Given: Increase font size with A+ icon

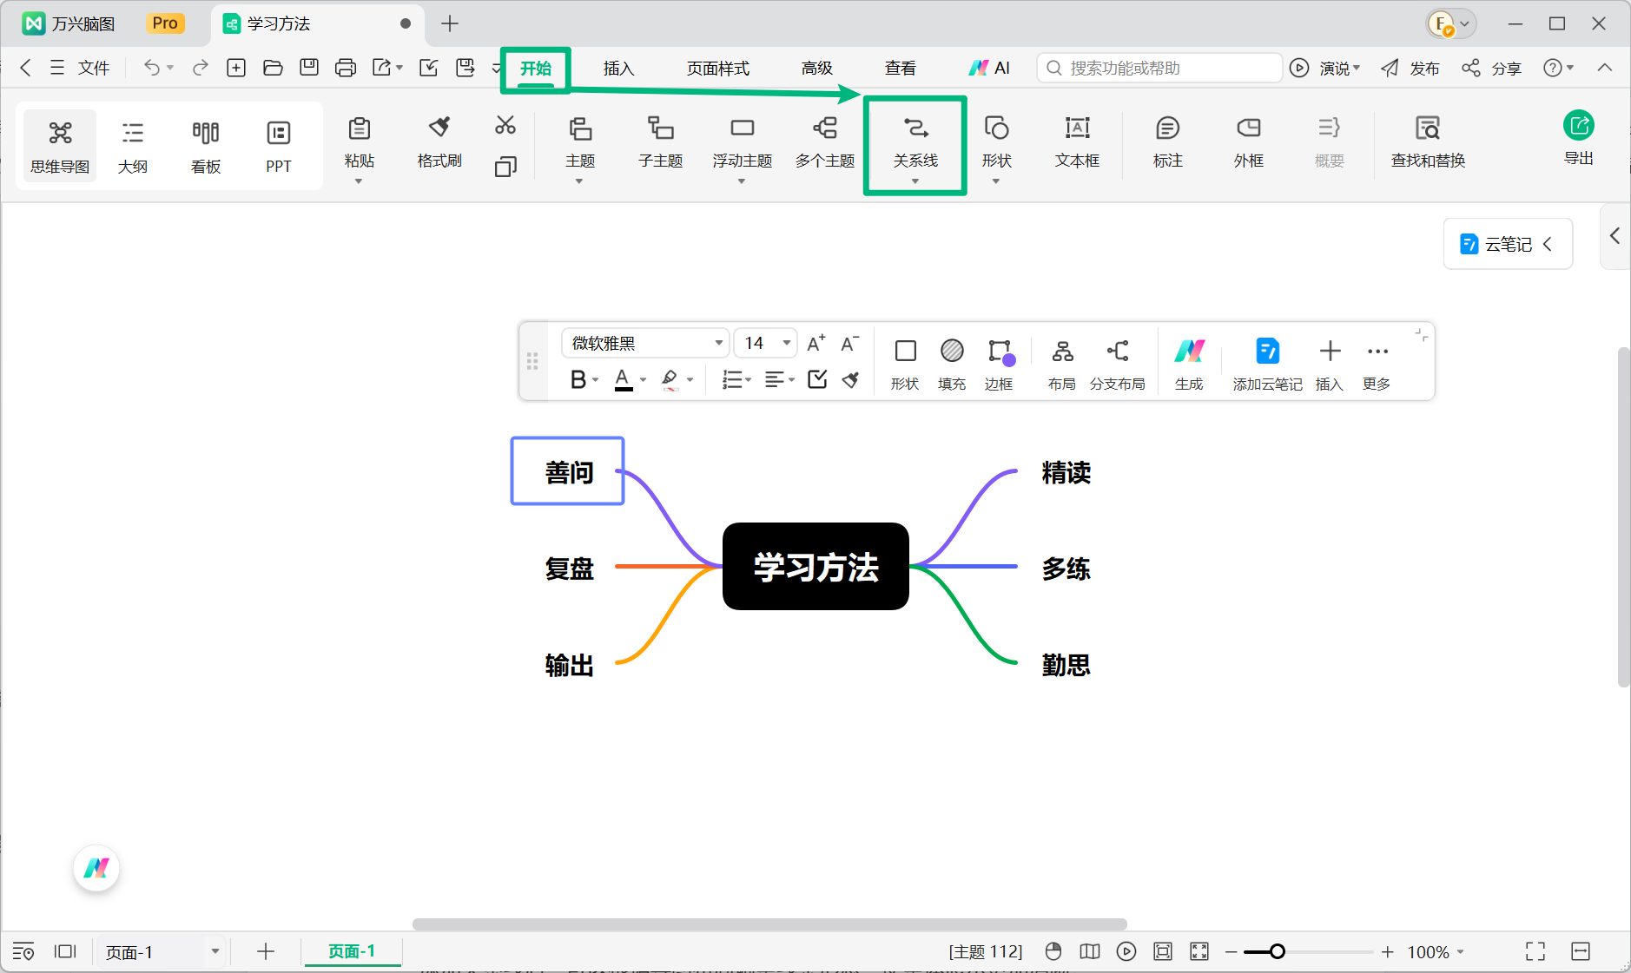Looking at the screenshot, I should point(815,343).
